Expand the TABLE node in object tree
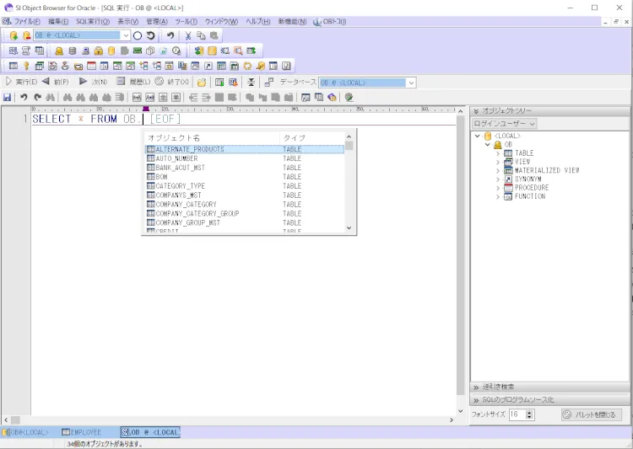Image resolution: width=633 pixels, height=449 pixels. pyautogui.click(x=498, y=153)
